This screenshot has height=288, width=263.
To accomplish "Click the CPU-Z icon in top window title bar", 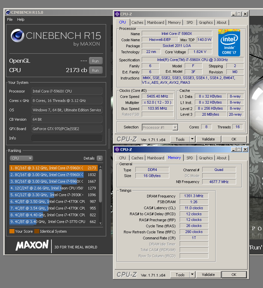I will pos(117,14).
